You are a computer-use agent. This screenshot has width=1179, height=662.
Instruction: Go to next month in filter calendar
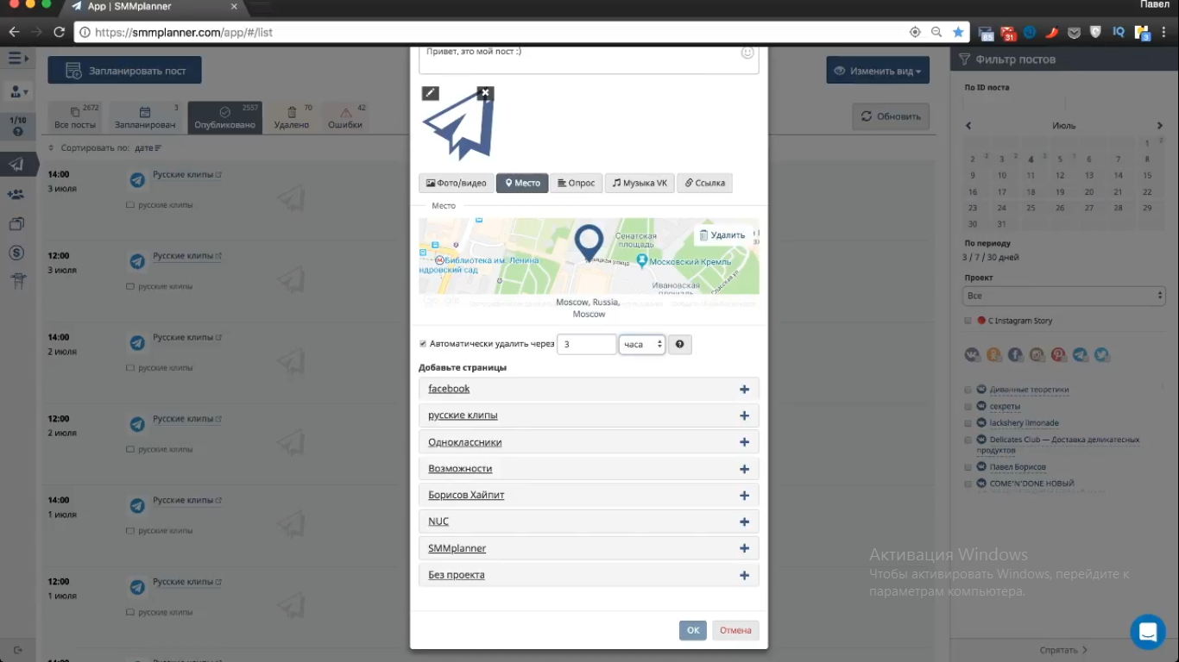[1160, 126]
